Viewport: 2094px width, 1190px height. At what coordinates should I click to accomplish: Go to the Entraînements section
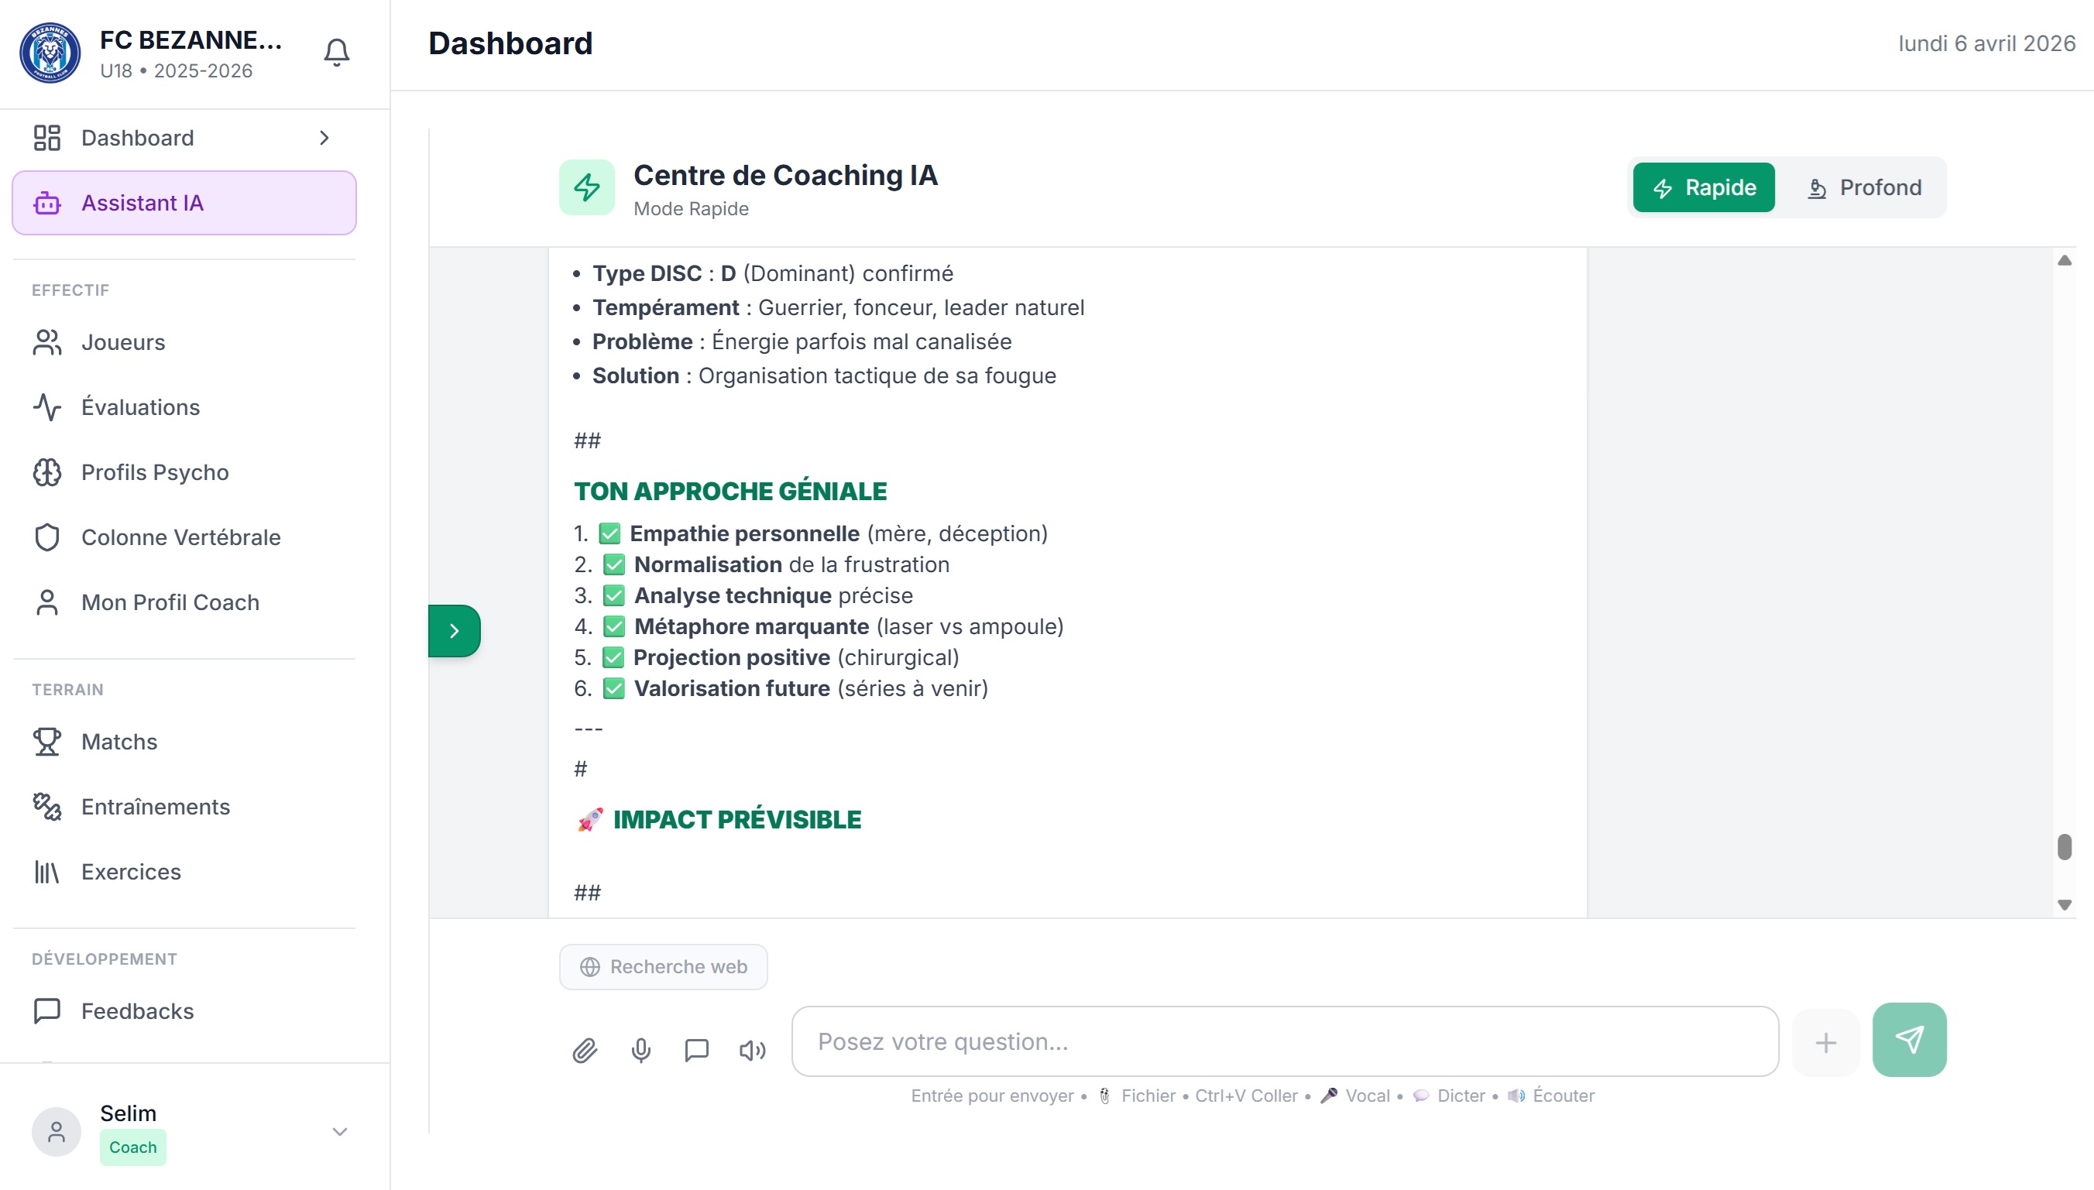(x=156, y=807)
